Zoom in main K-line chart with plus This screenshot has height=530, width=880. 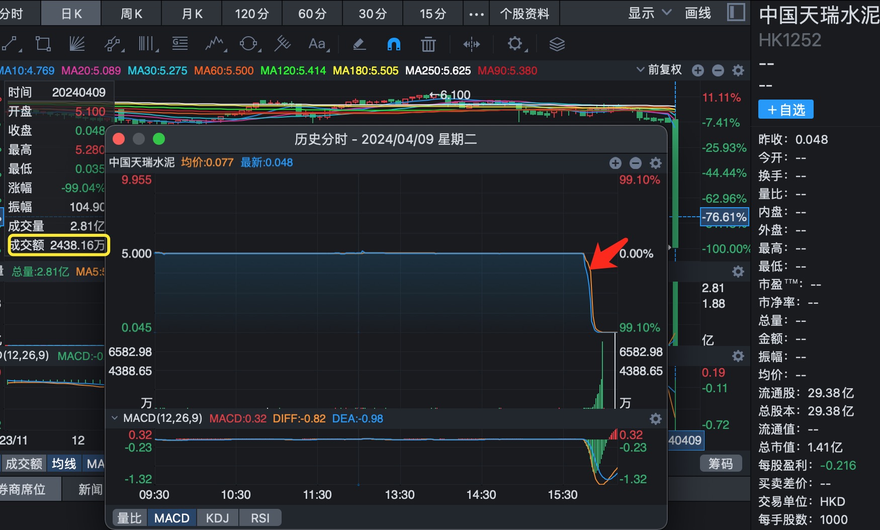click(697, 70)
